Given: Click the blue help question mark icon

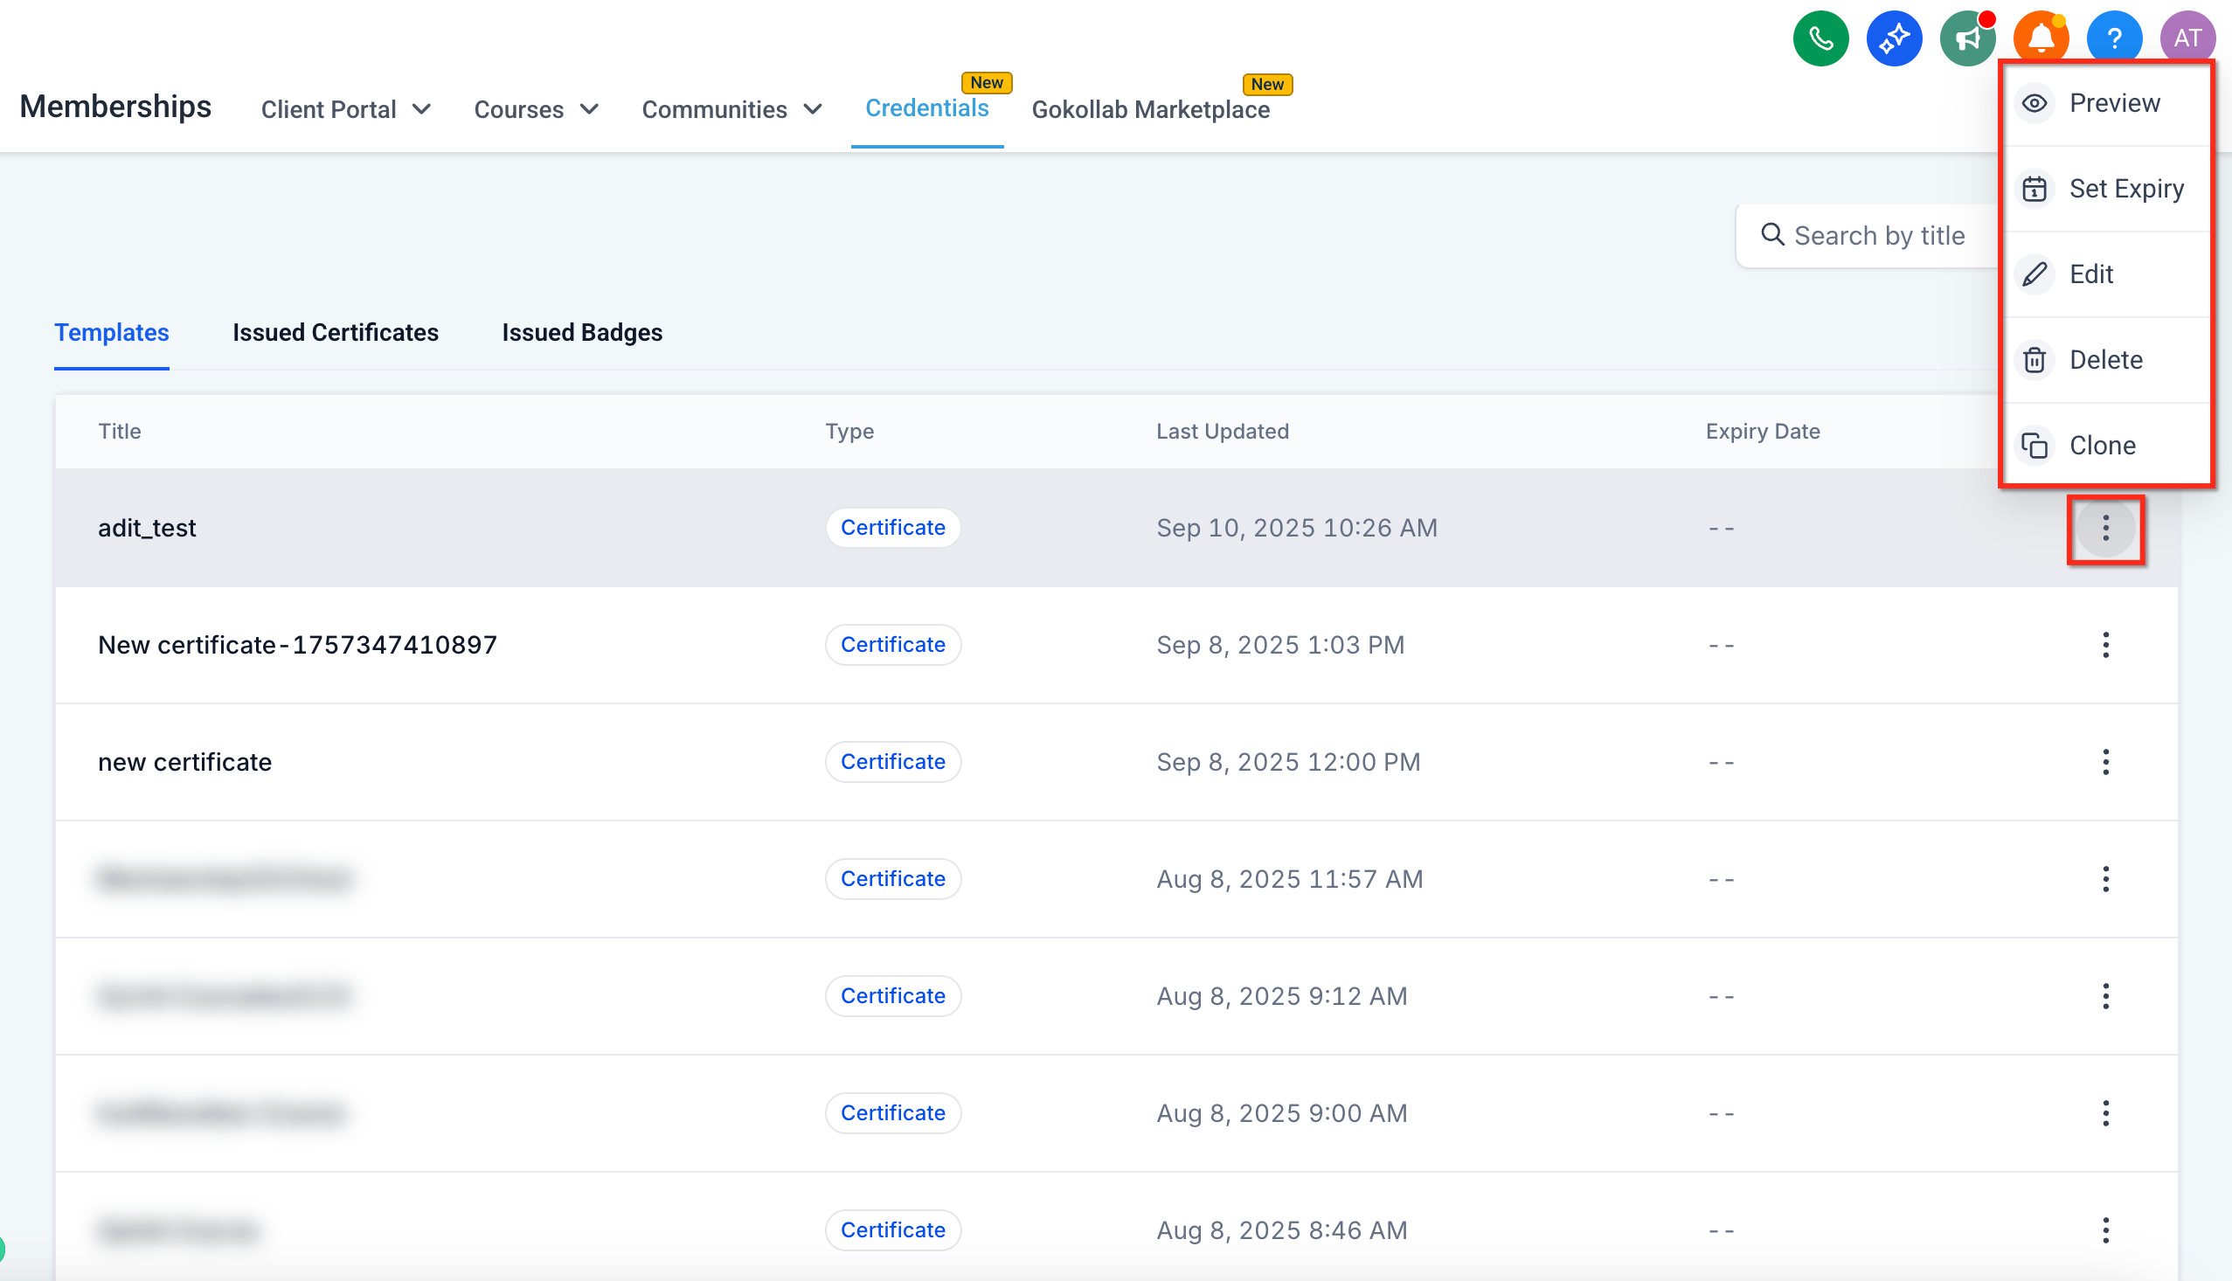Looking at the screenshot, I should 2113,38.
